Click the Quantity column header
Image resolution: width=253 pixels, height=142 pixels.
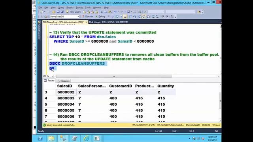(166, 86)
